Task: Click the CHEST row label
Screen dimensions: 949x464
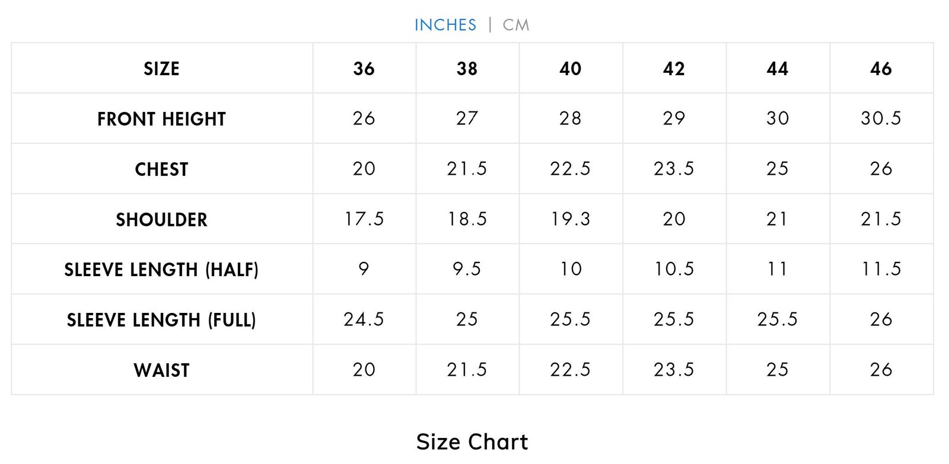Action: (x=161, y=169)
